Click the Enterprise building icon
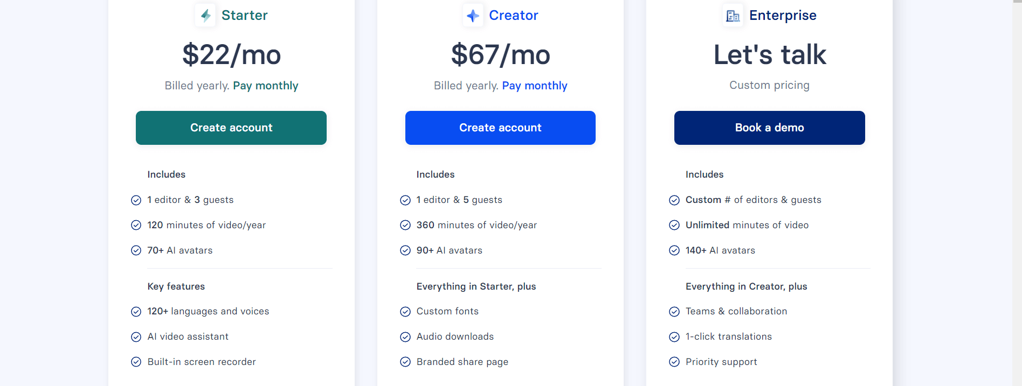Viewport: 1022px width, 386px height. 733,15
